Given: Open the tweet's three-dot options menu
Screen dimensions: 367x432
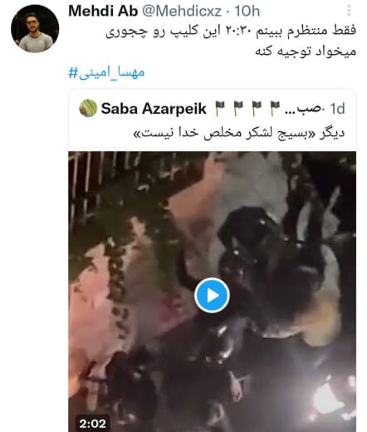Looking at the screenshot, I should coord(349,11).
